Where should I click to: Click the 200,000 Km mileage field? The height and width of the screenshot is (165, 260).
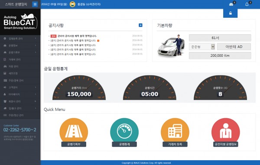[220, 55]
